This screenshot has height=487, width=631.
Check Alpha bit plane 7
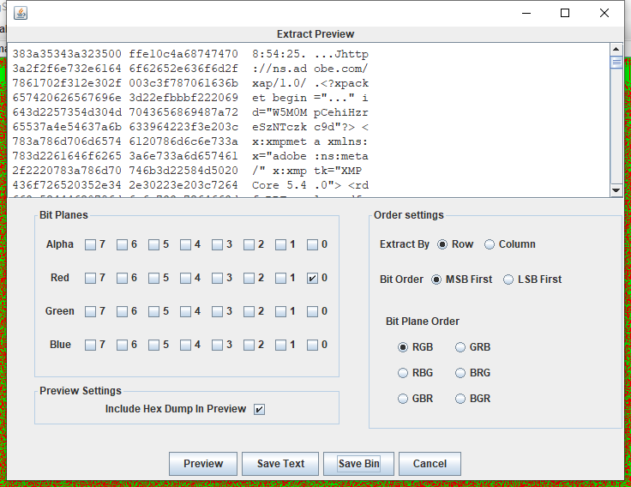tap(90, 244)
